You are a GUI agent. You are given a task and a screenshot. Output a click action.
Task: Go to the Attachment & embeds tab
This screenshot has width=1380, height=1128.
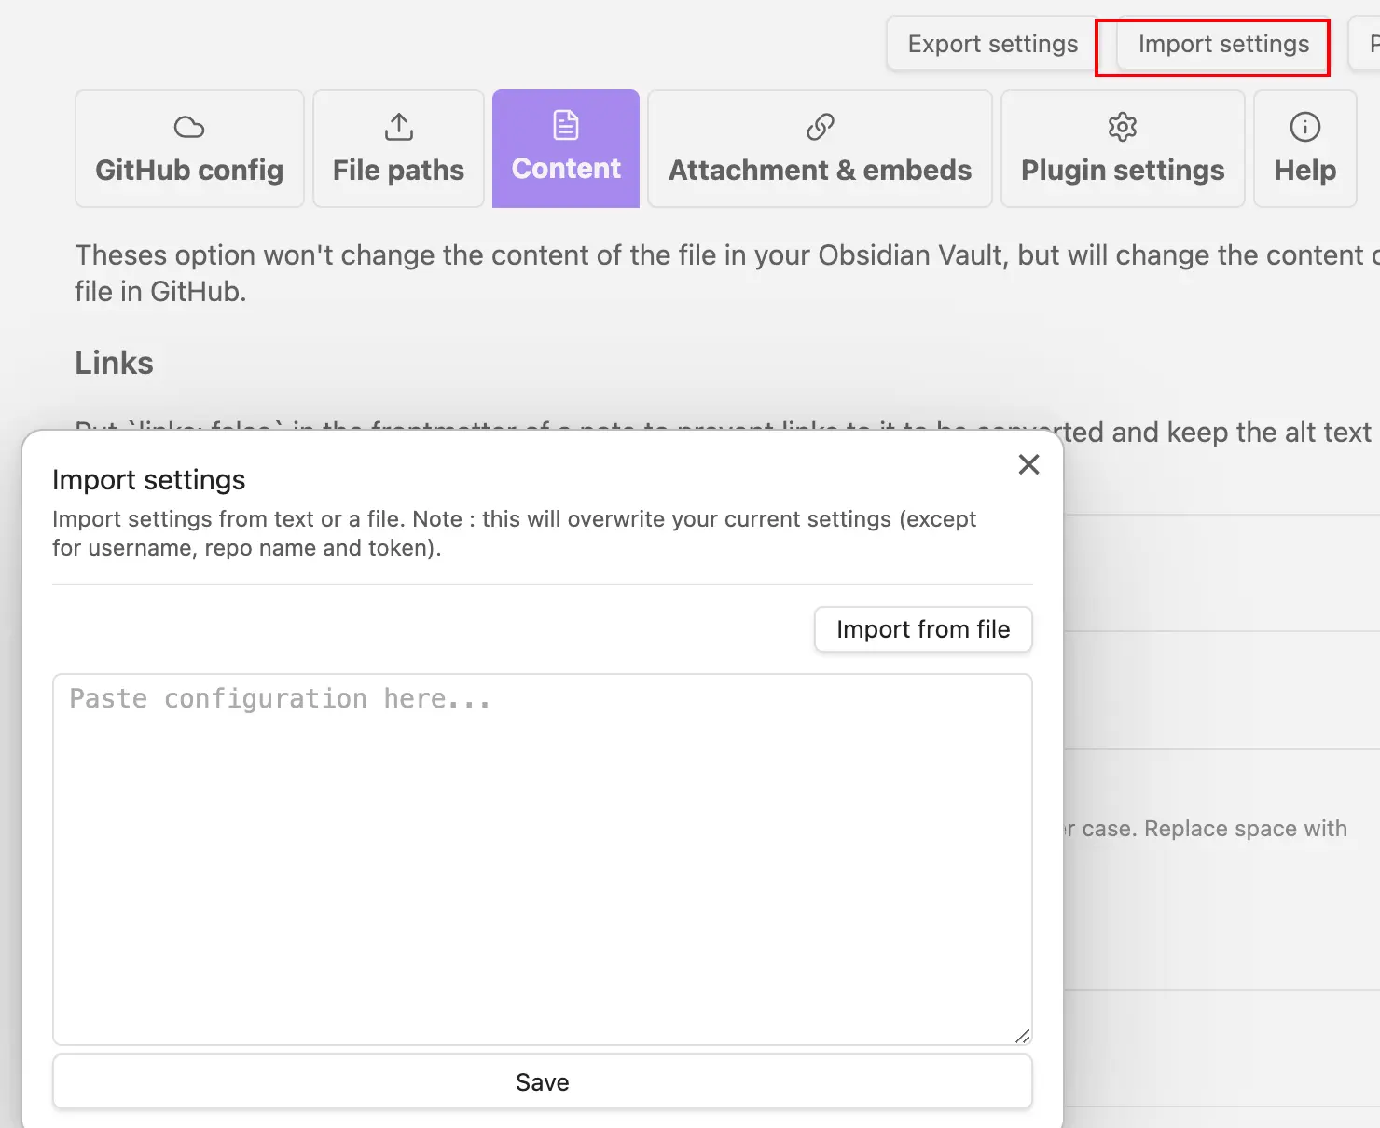click(820, 170)
